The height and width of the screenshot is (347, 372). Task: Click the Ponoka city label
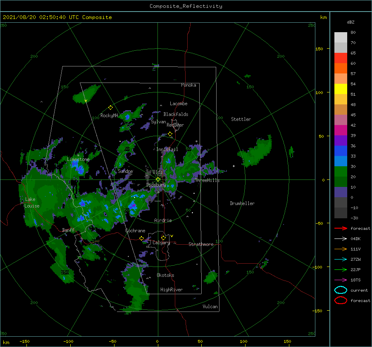click(188, 85)
